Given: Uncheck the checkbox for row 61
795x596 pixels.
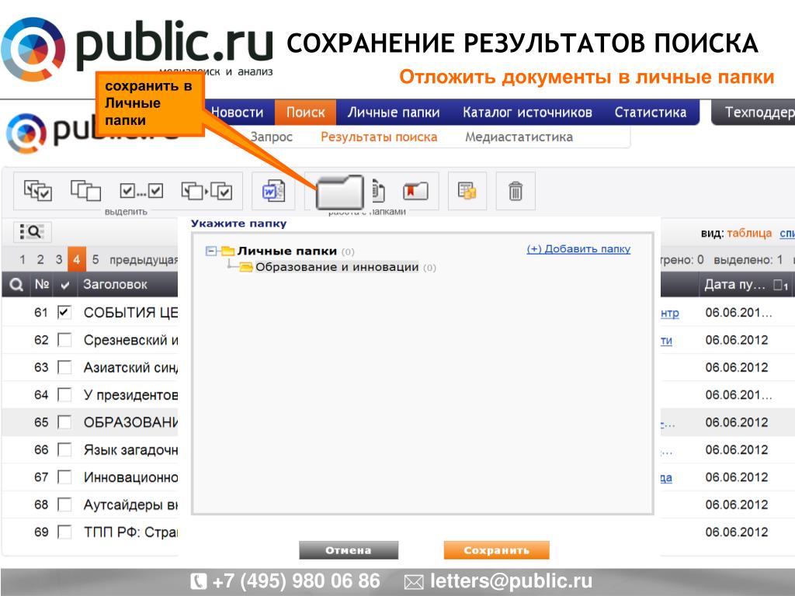Looking at the screenshot, I should [64, 312].
